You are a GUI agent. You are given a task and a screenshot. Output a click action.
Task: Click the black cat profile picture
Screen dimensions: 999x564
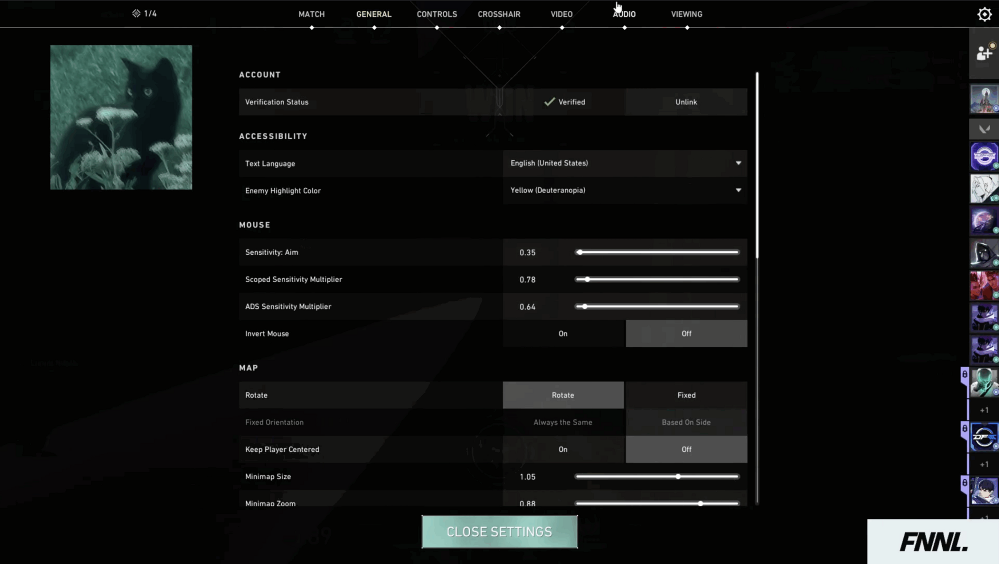coord(121,117)
